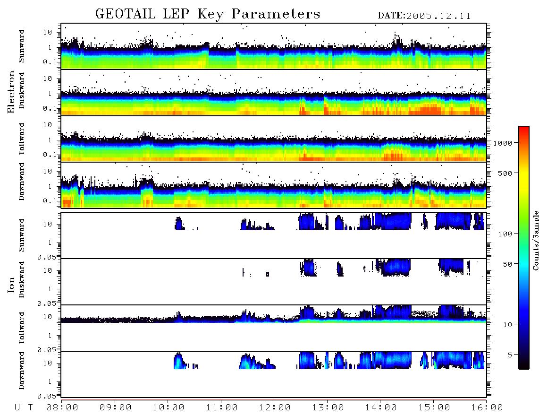Click the 'Sunward' label of the Electron group
Viewport: 539px width, 416px height.
tap(22, 46)
